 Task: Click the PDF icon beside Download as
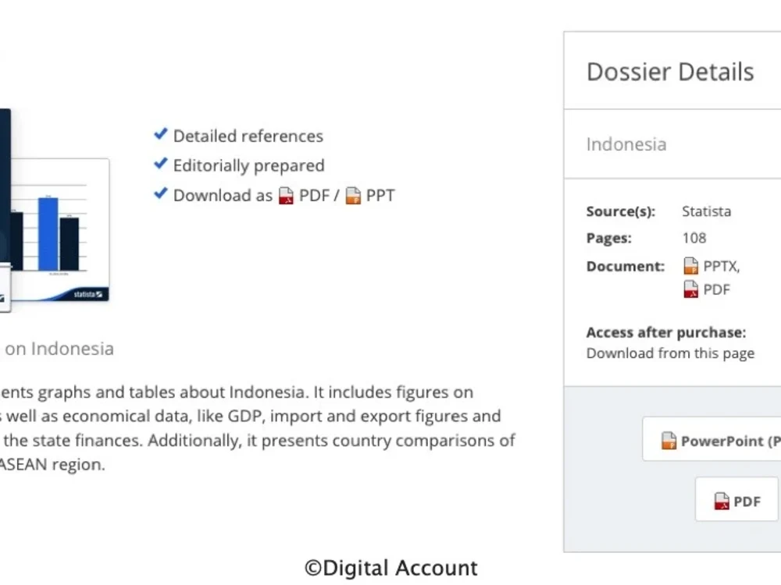point(286,196)
